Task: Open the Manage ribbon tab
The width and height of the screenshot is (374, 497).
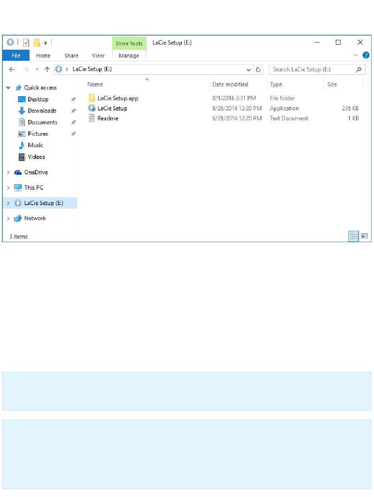Action: pyautogui.click(x=129, y=56)
